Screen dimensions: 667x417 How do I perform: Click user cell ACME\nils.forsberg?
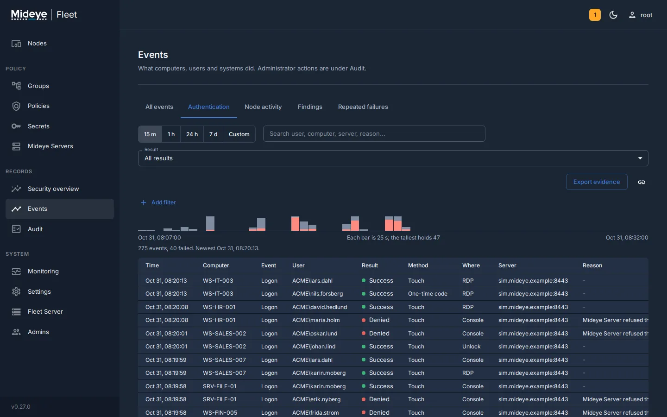(x=318, y=294)
